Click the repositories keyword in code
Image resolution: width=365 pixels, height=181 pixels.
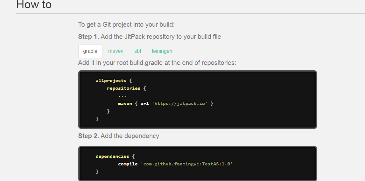[x=123, y=88]
